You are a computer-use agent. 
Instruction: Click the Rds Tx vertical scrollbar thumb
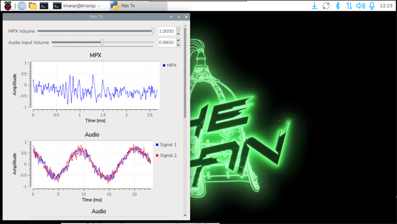click(185, 73)
